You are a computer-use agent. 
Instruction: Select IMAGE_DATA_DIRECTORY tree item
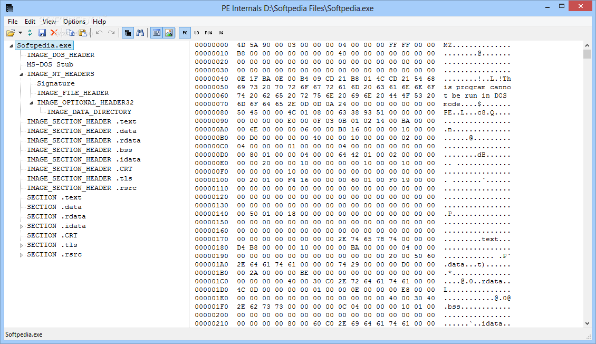(89, 112)
